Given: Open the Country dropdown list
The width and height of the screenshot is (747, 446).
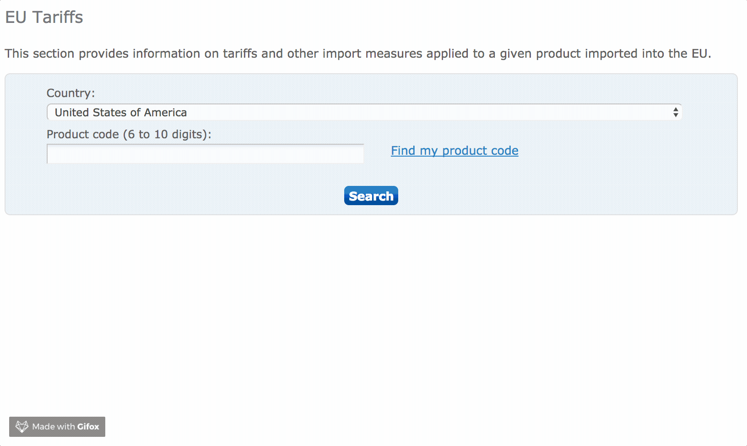Looking at the screenshot, I should [364, 112].
